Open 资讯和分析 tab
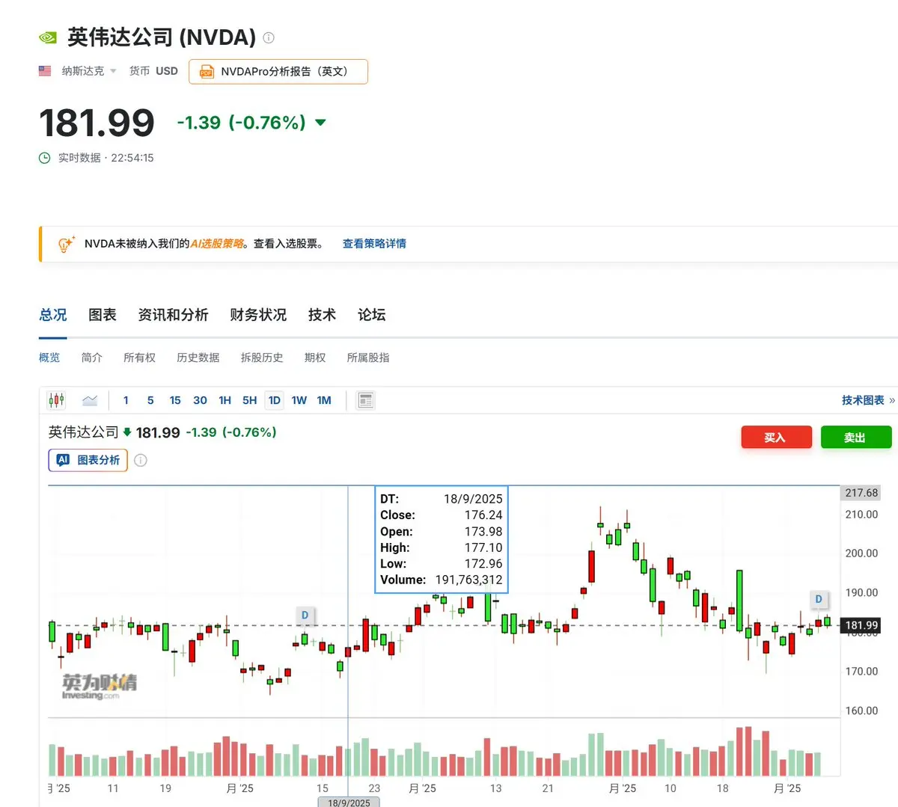 [x=174, y=315]
